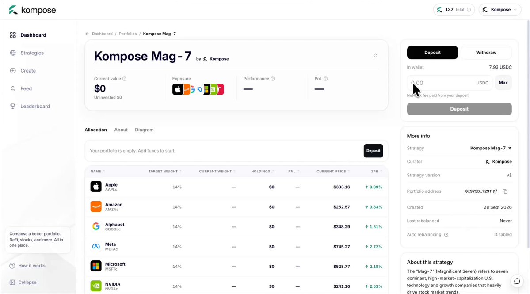Select the Withdraw toggle
This screenshot has width=530, height=294.
(486, 52)
